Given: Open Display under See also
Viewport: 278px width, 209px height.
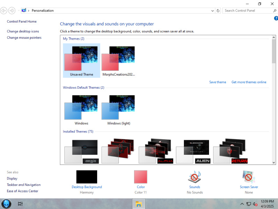Looking at the screenshot, I should pyautogui.click(x=12, y=178).
